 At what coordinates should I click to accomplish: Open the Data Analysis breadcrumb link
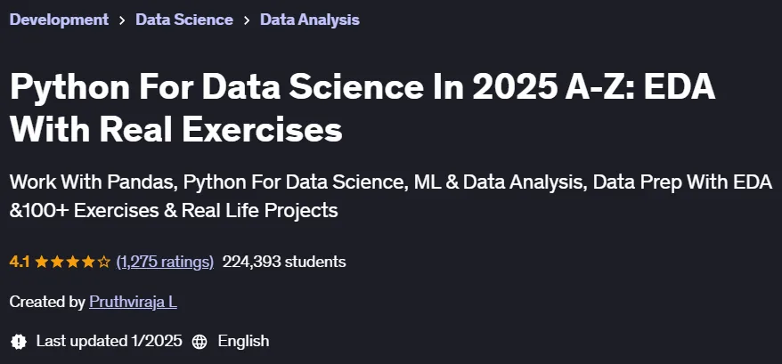(x=310, y=20)
